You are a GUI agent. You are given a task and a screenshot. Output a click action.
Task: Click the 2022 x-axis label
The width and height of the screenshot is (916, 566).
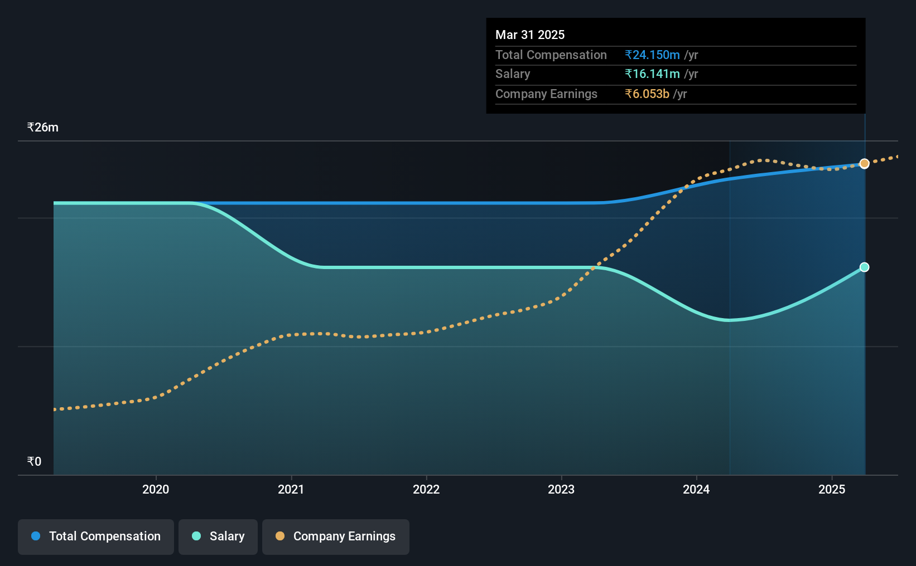(426, 489)
